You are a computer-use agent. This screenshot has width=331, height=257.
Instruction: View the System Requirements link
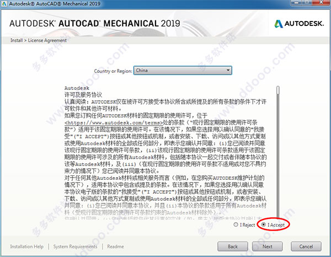[x=75, y=247]
